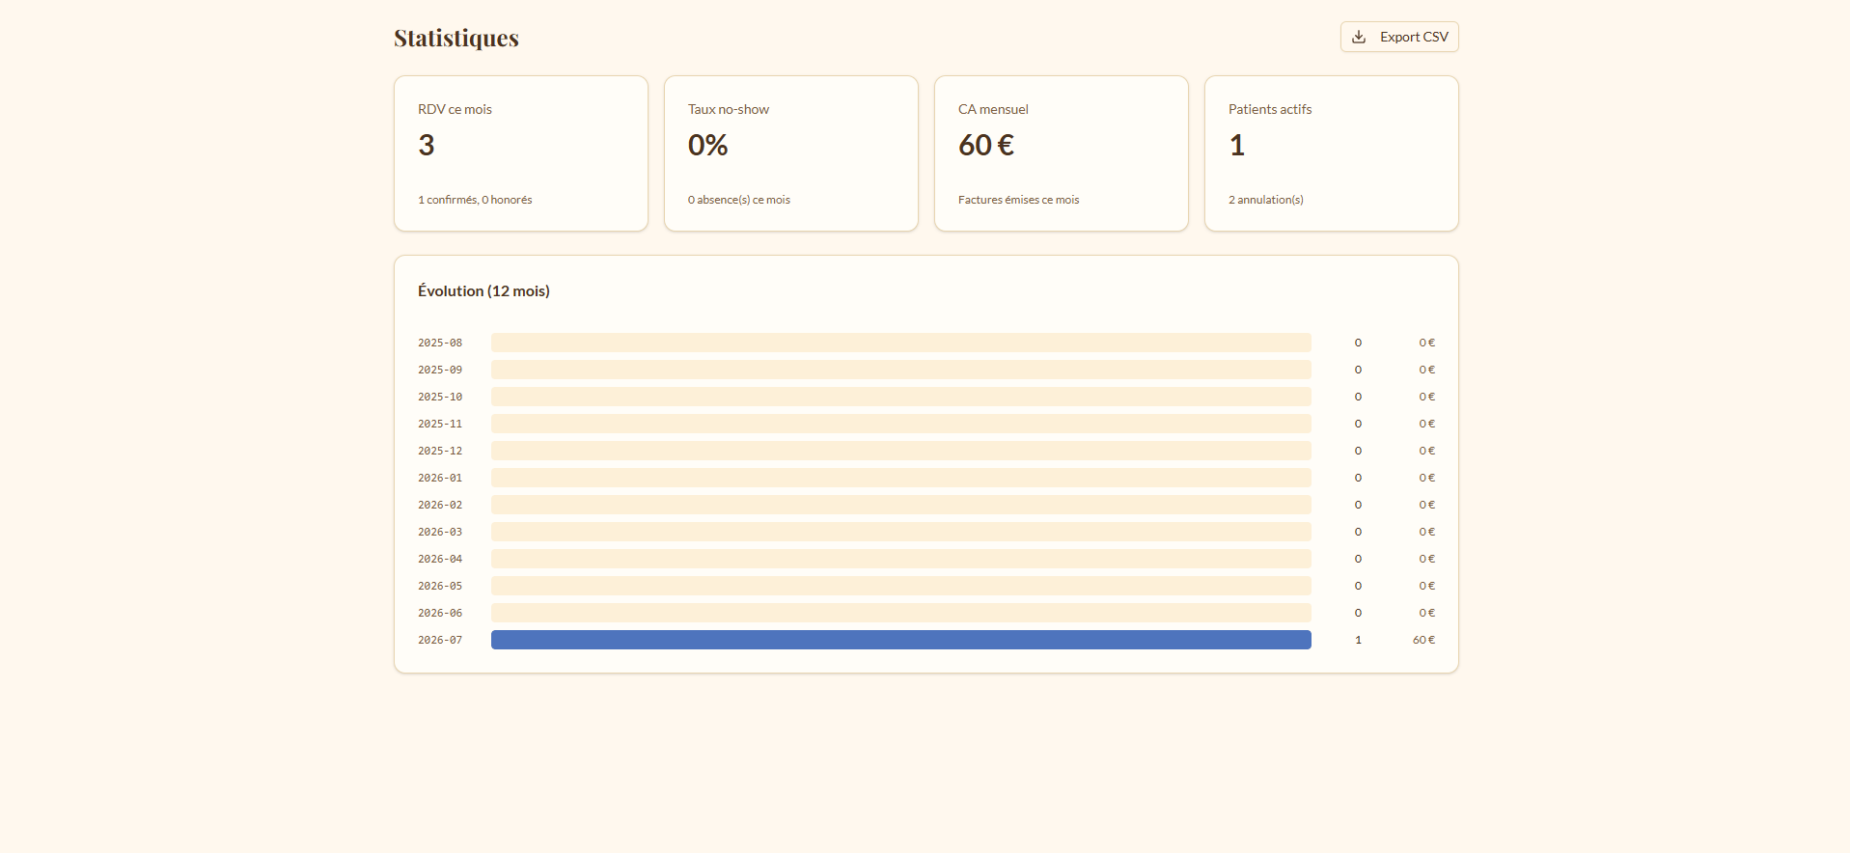Click the 2026-05 month label
The width and height of the screenshot is (1850, 853).
[x=440, y=586]
